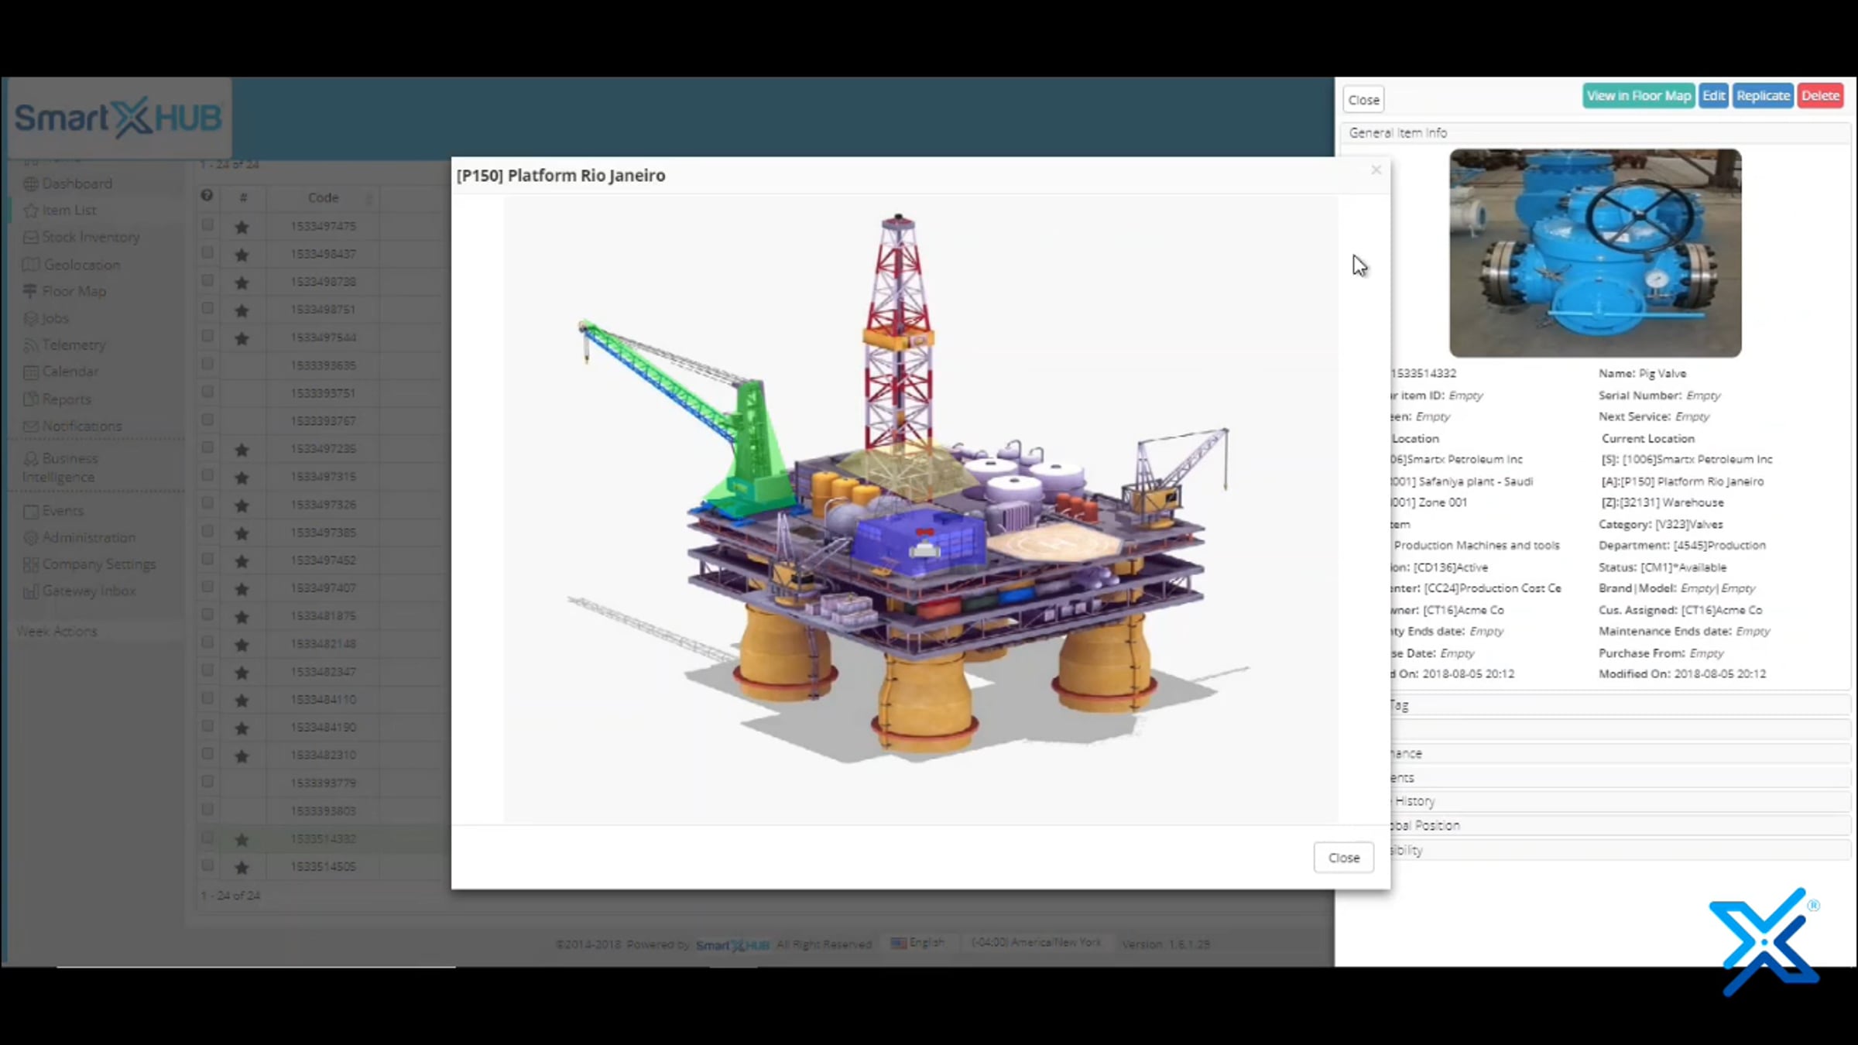Screen dimensions: 1858x1045
Task: Check the box for row 1533498437
Action: click(x=207, y=253)
